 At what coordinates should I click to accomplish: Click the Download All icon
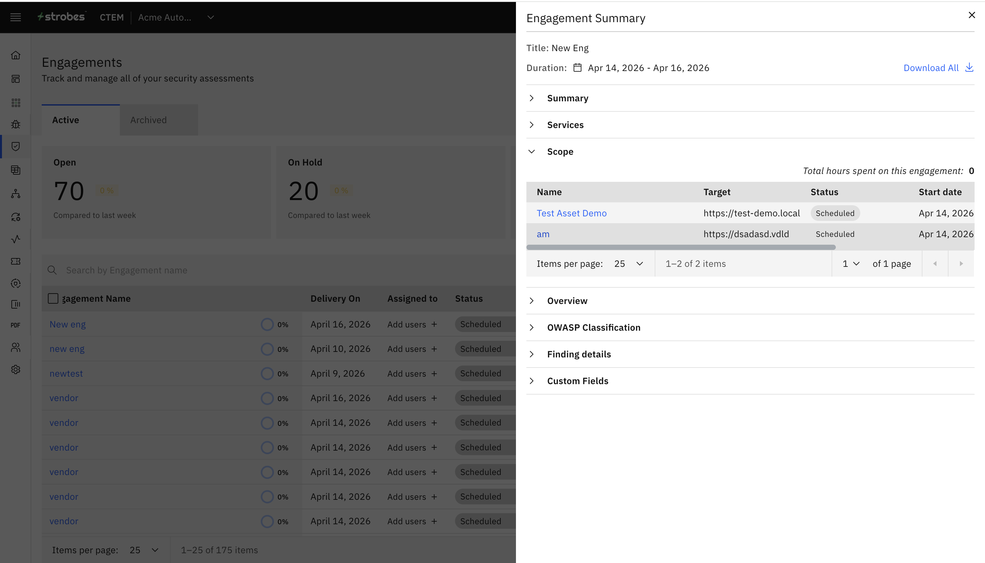click(x=969, y=68)
